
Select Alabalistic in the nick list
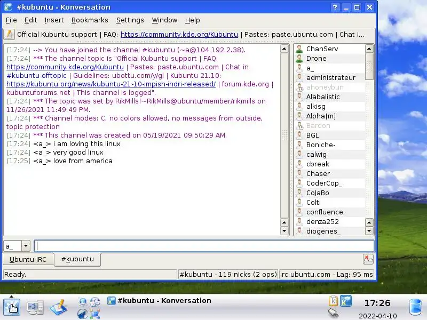coord(330,97)
